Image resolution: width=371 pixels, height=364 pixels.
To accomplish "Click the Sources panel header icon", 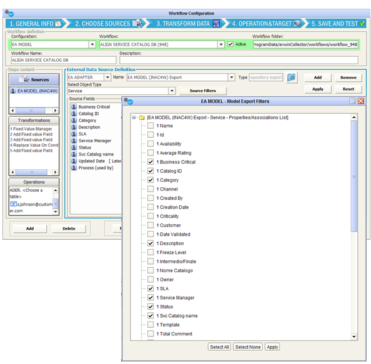I will (x=24, y=79).
